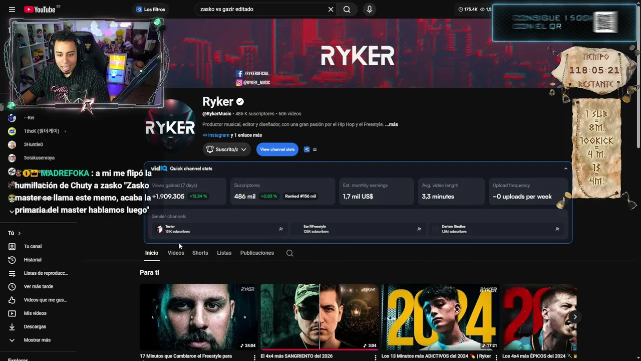This screenshot has width=641, height=361.
Task: Open subscription channel '1theK (원더케이)'
Action: pyautogui.click(x=41, y=131)
